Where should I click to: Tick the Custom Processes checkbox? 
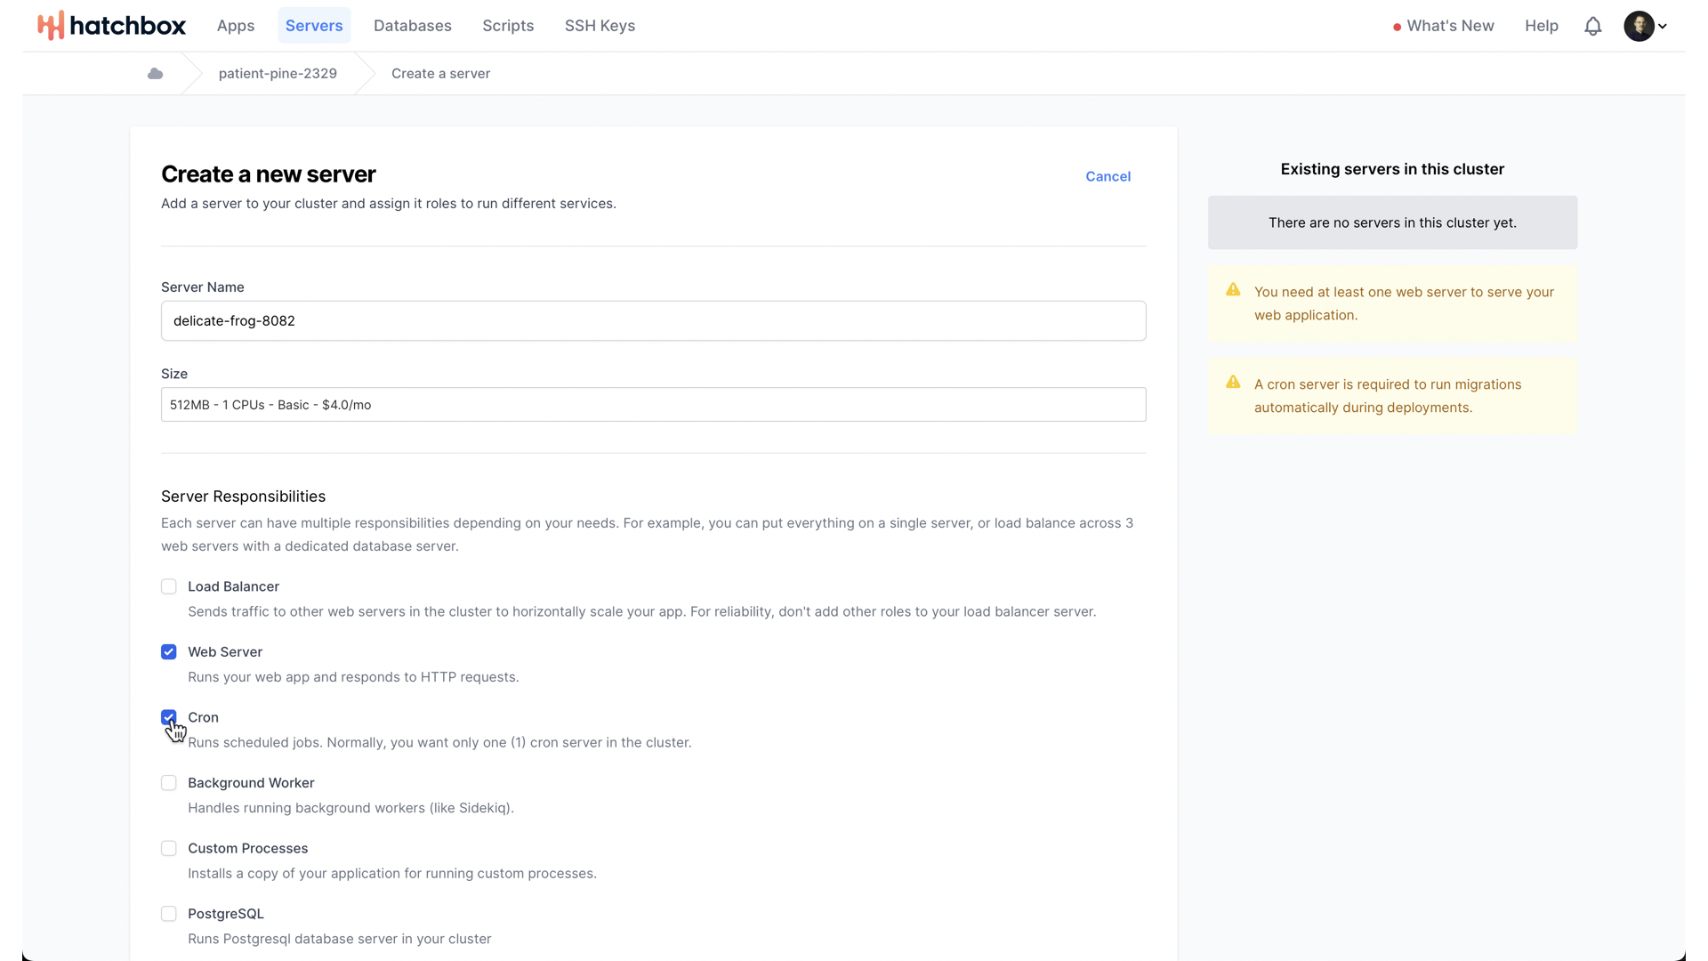pyautogui.click(x=169, y=849)
